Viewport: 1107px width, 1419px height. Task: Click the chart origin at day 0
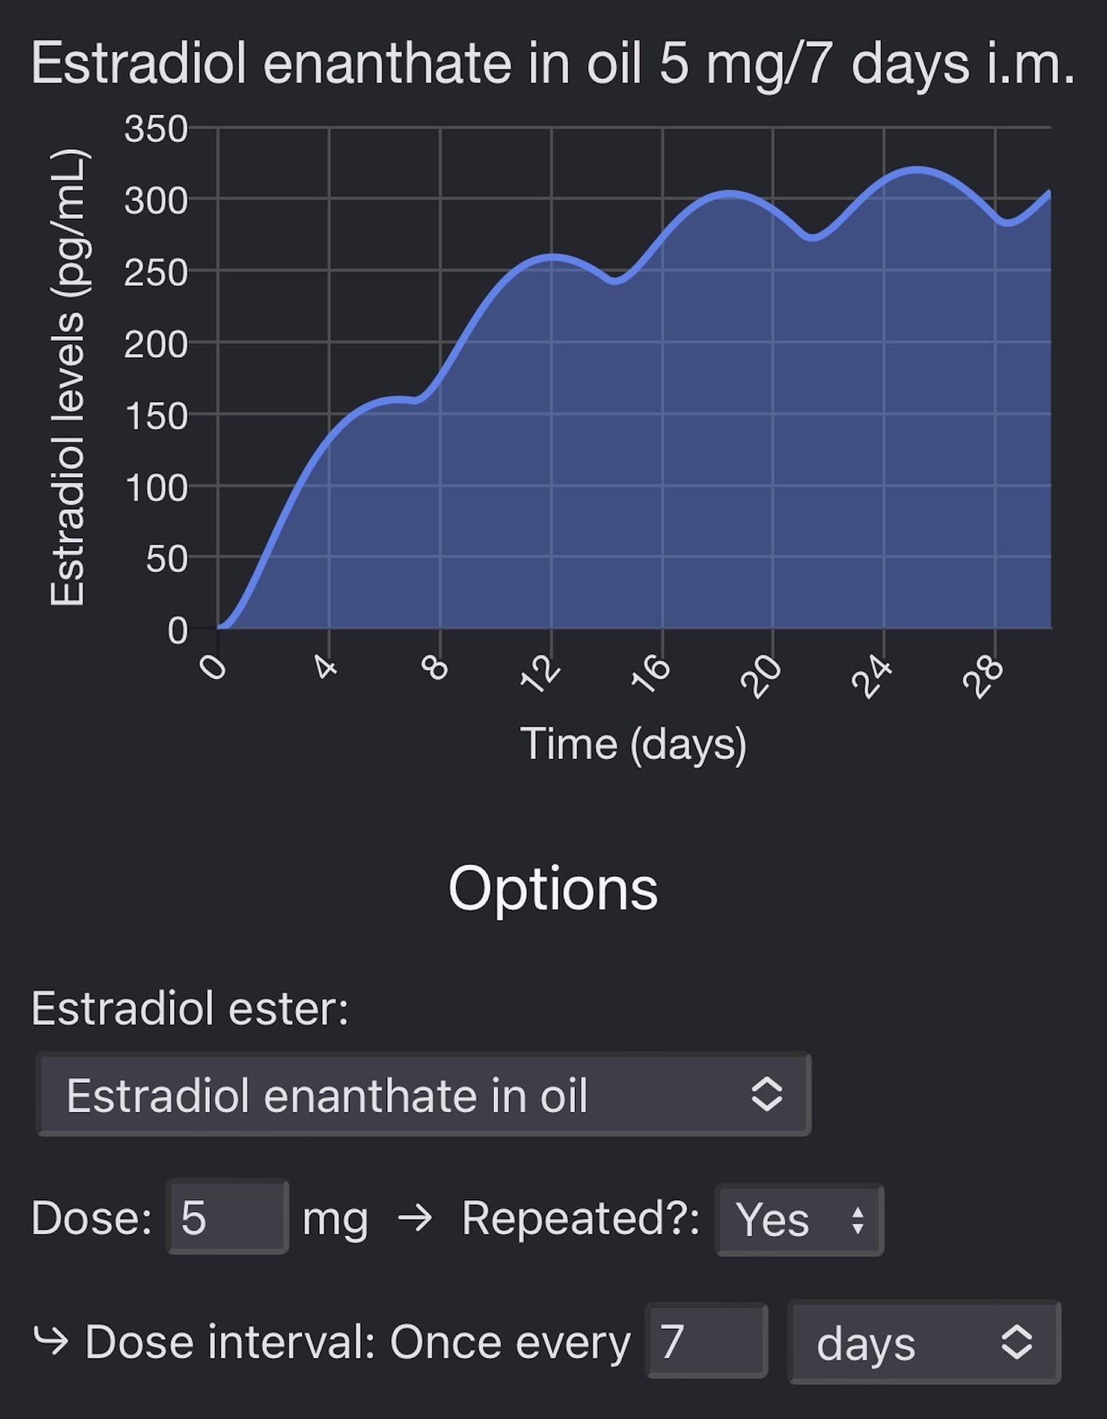(218, 628)
